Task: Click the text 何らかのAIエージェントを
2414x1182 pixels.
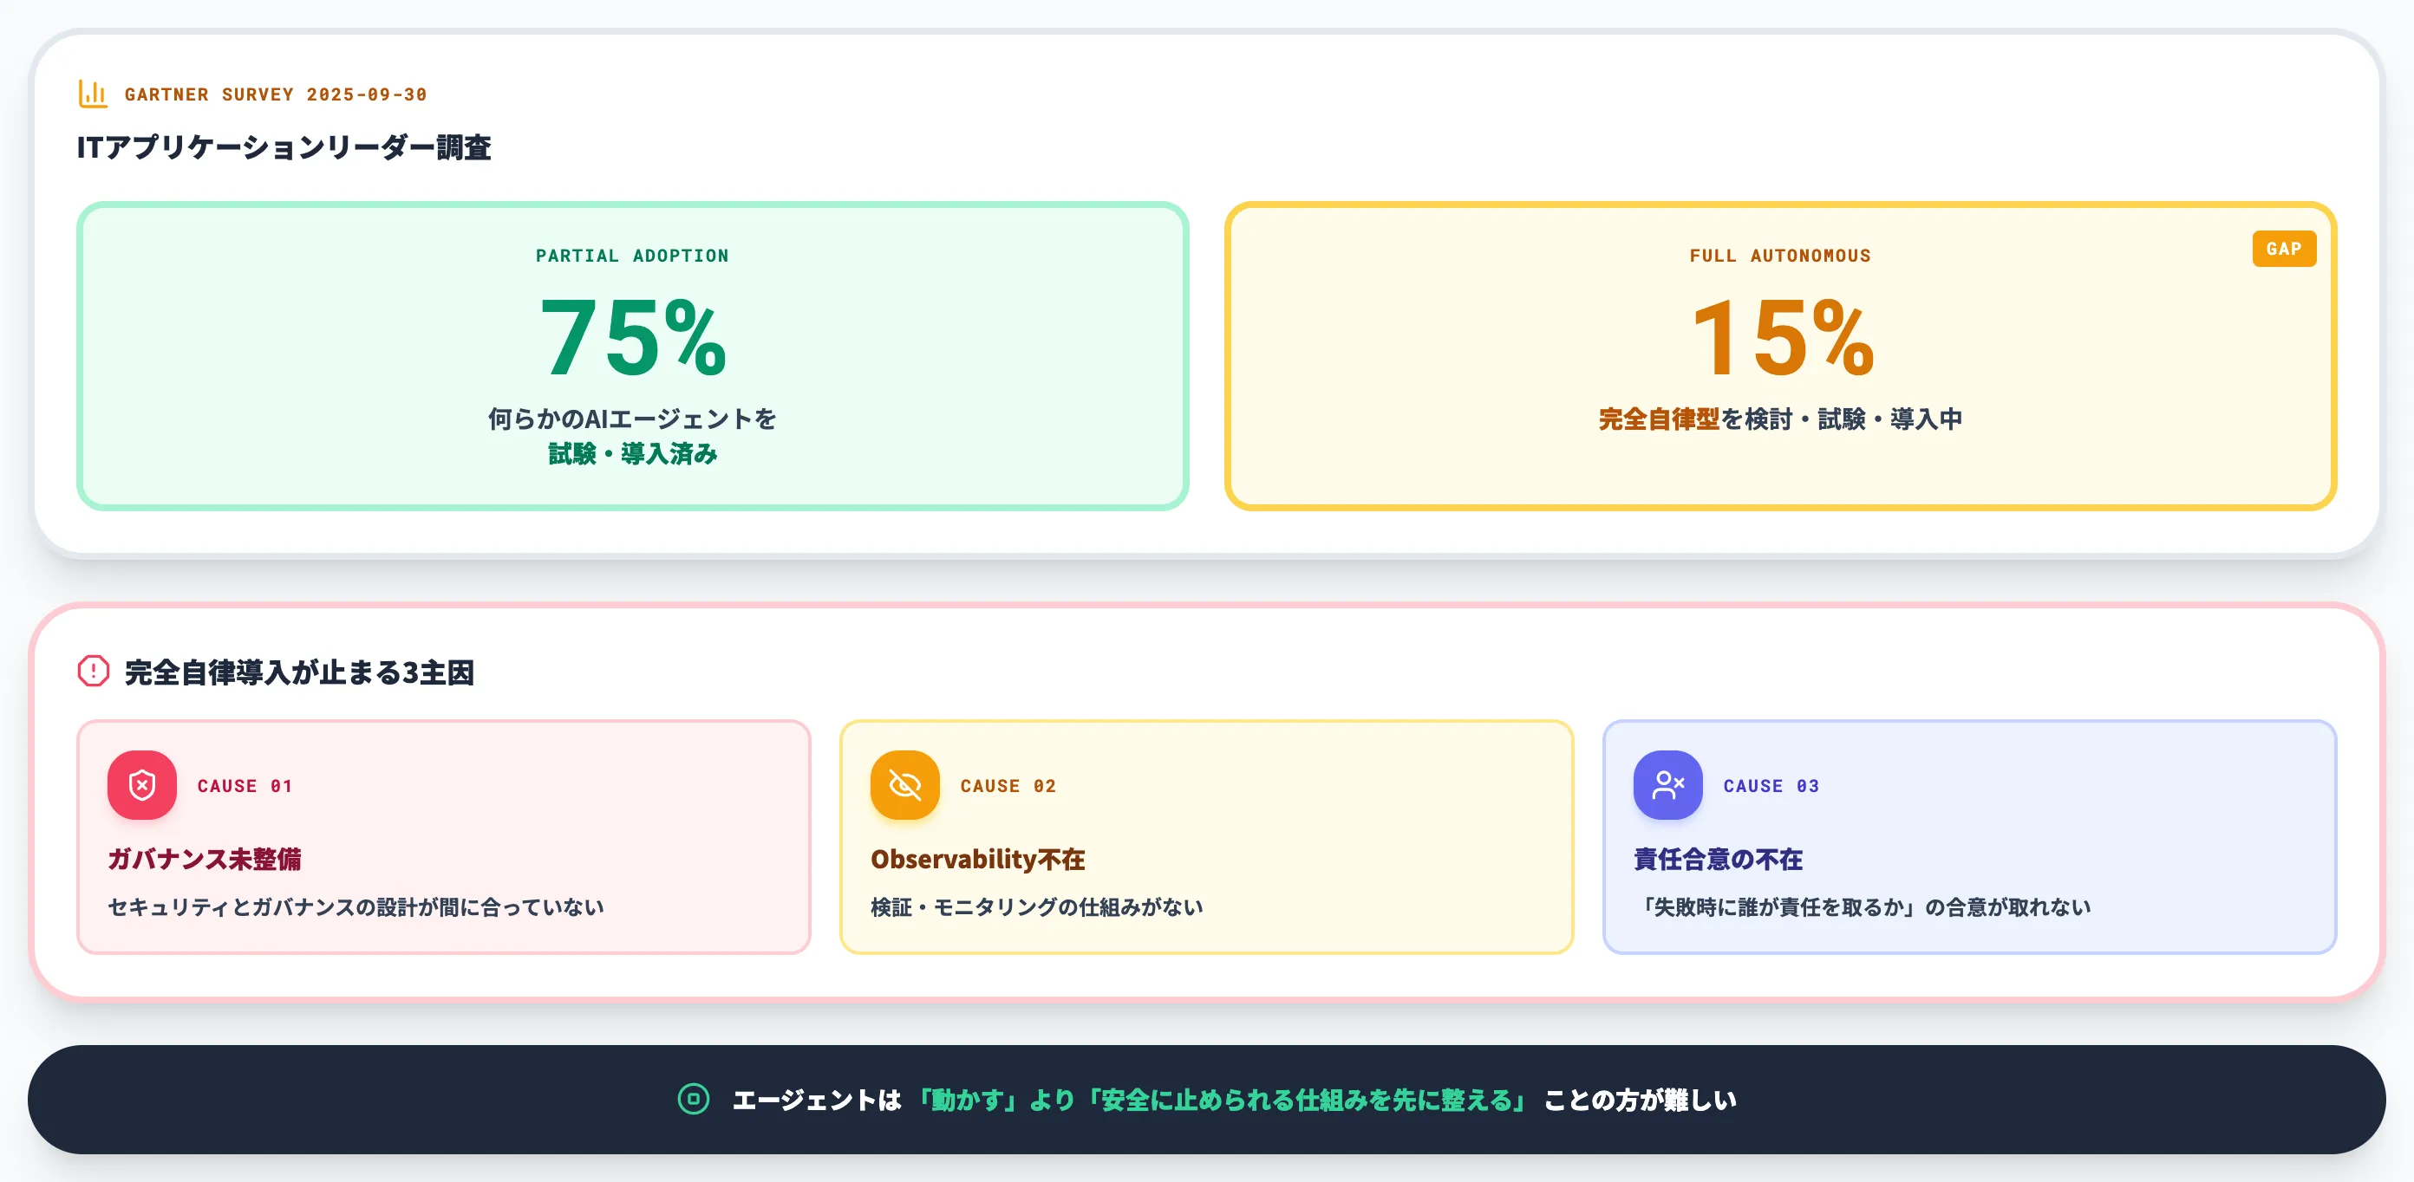Action: pos(633,419)
